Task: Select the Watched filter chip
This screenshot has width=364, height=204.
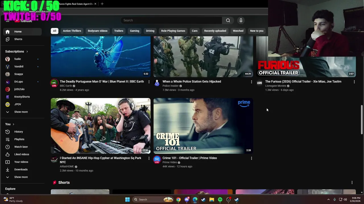Action: point(238,31)
